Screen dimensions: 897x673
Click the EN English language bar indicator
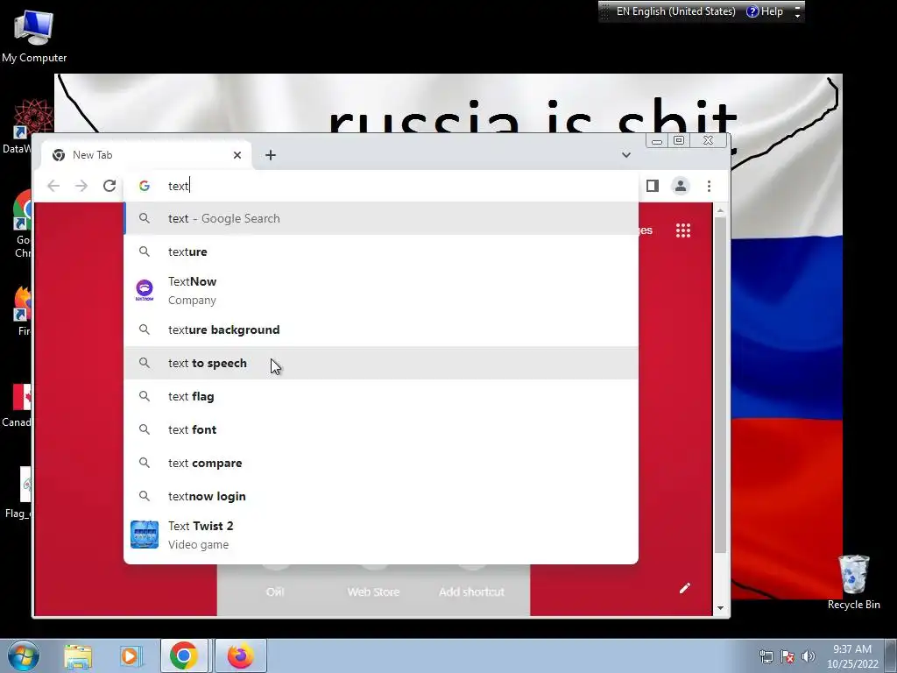click(675, 11)
